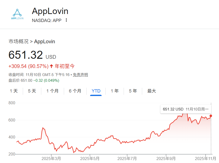Switch chart to 6 个月 range
Image resolution: width=219 pixels, height=163 pixels.
pyautogui.click(x=75, y=91)
